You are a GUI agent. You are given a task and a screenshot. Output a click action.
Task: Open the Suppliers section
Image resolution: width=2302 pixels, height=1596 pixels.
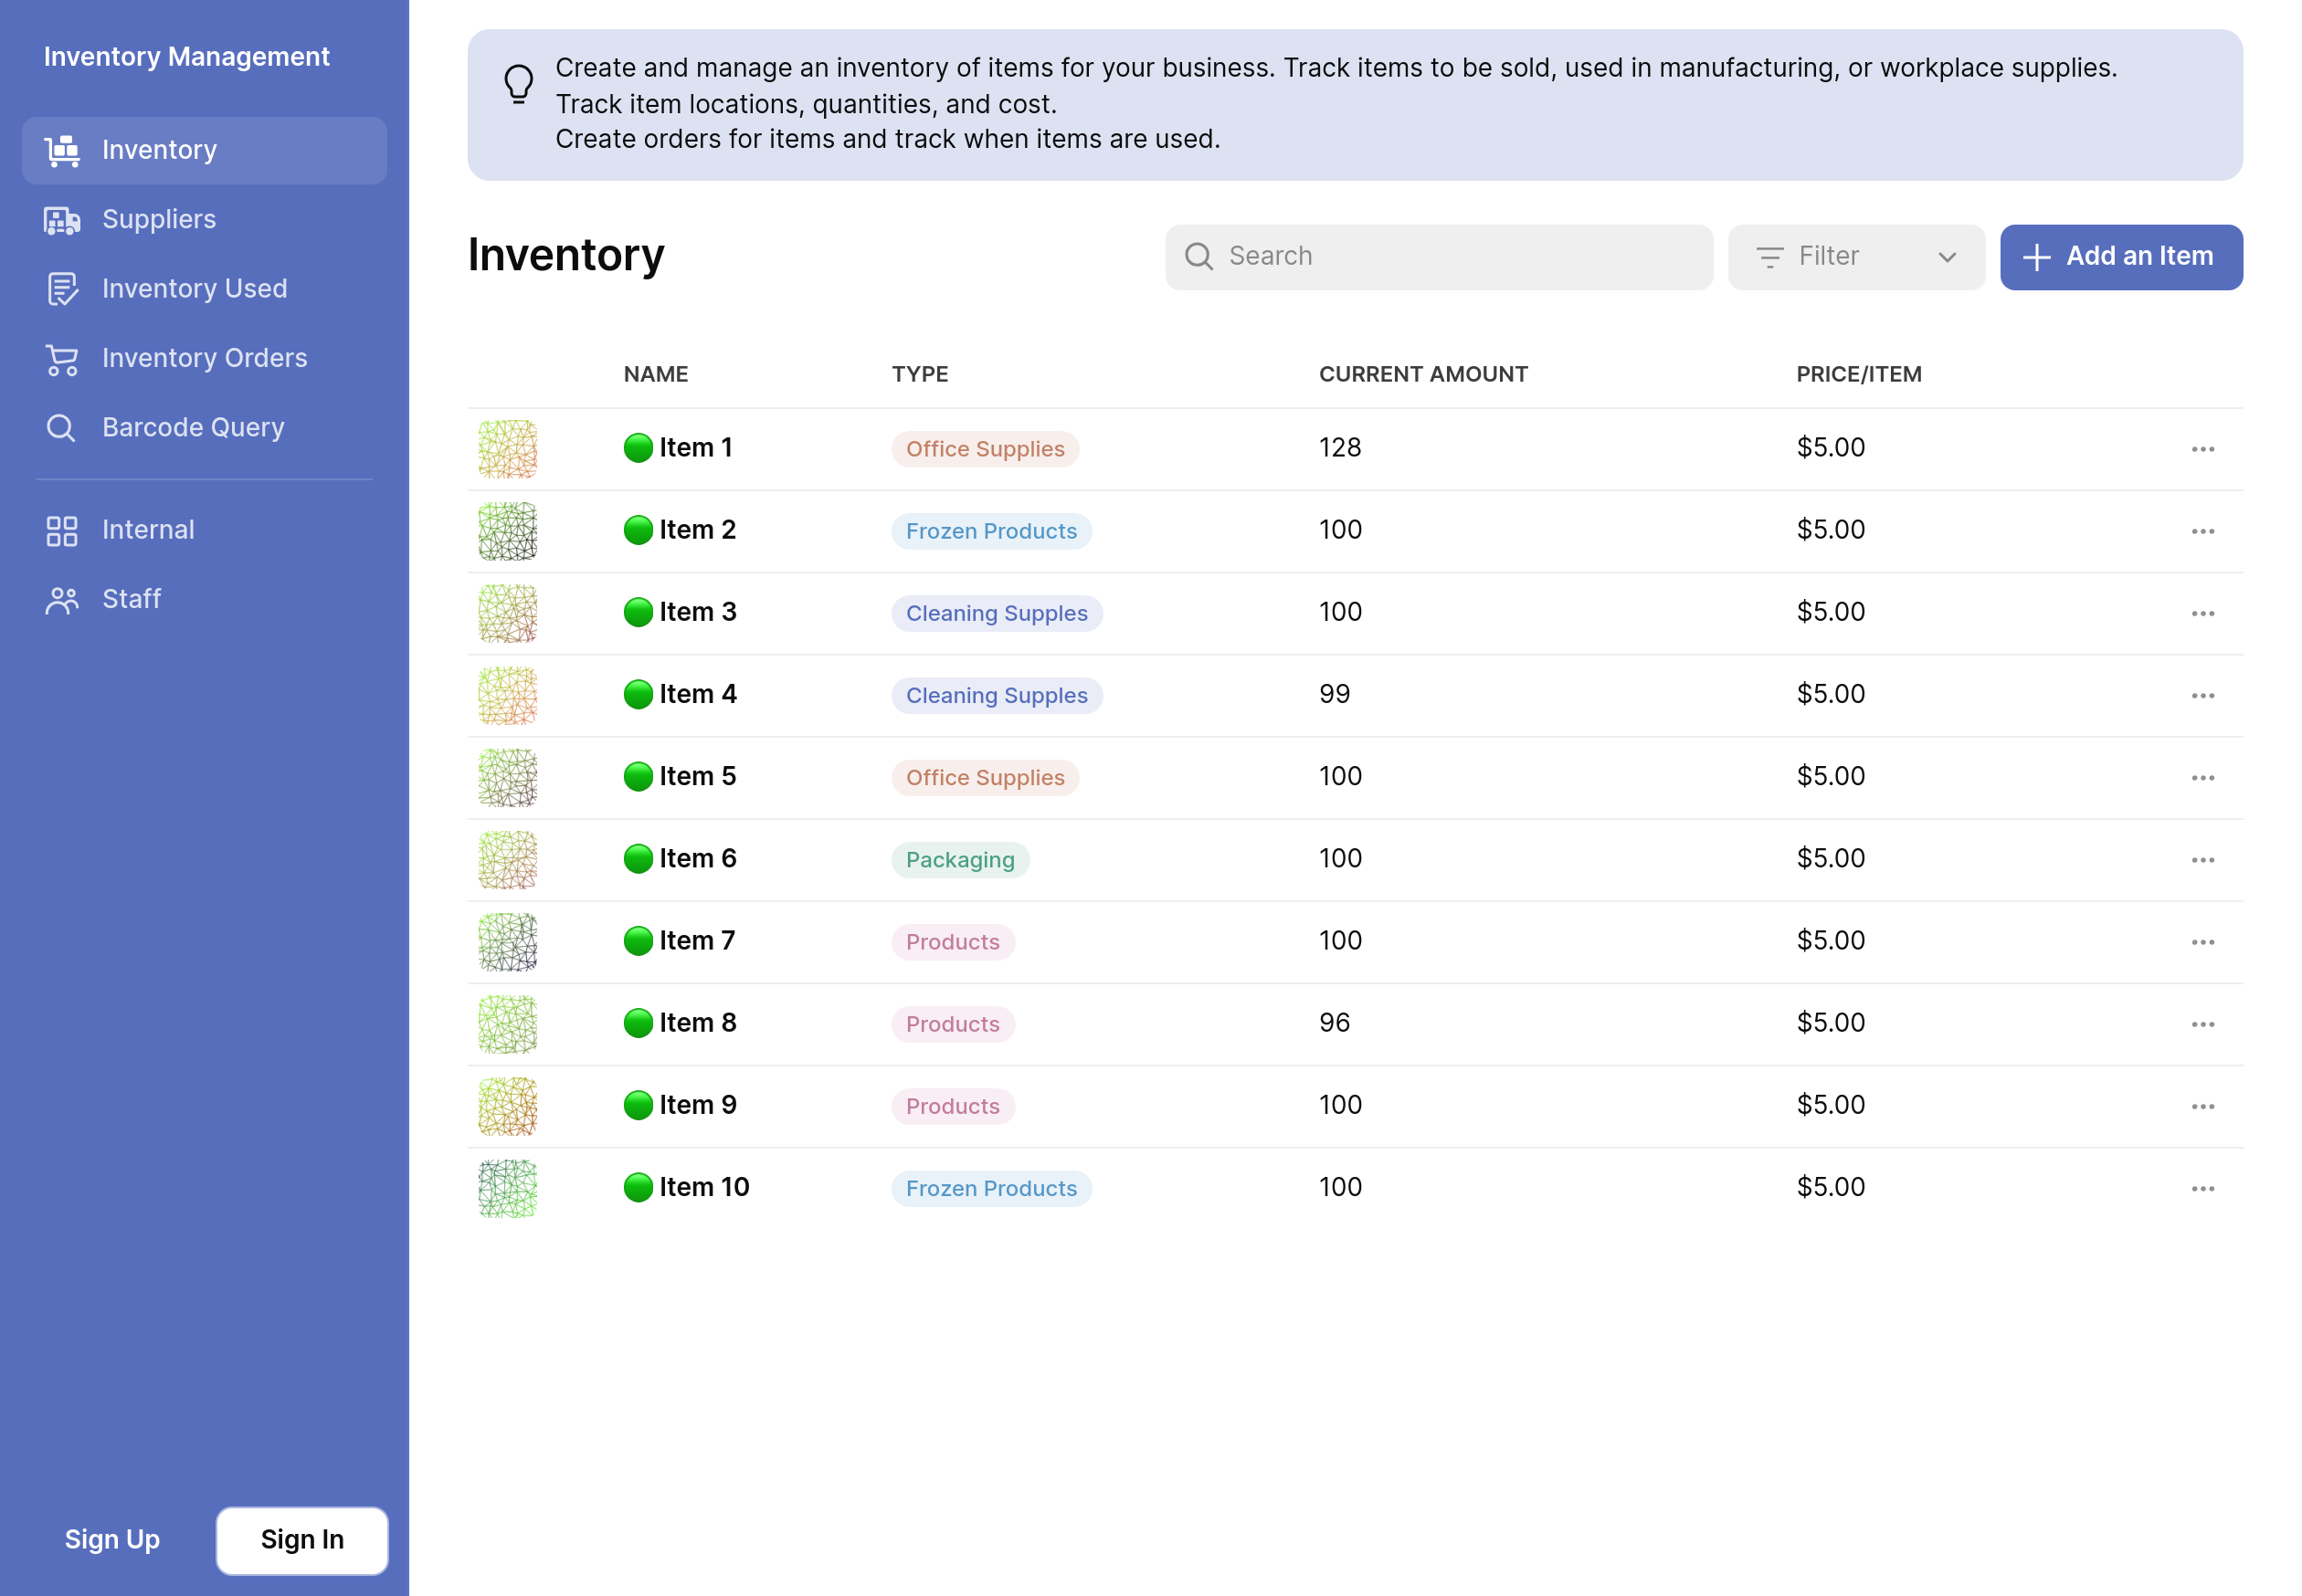click(x=159, y=219)
